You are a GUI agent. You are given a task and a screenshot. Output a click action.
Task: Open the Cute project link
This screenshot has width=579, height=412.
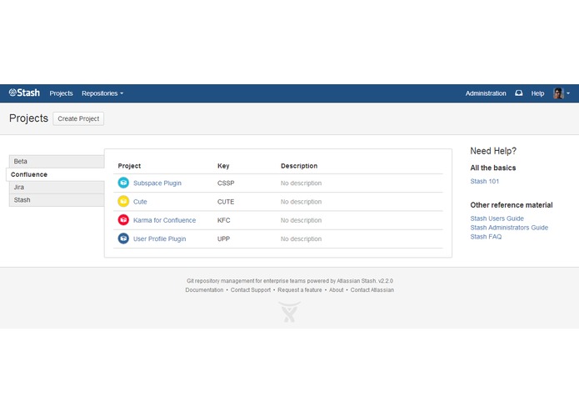pyautogui.click(x=140, y=202)
